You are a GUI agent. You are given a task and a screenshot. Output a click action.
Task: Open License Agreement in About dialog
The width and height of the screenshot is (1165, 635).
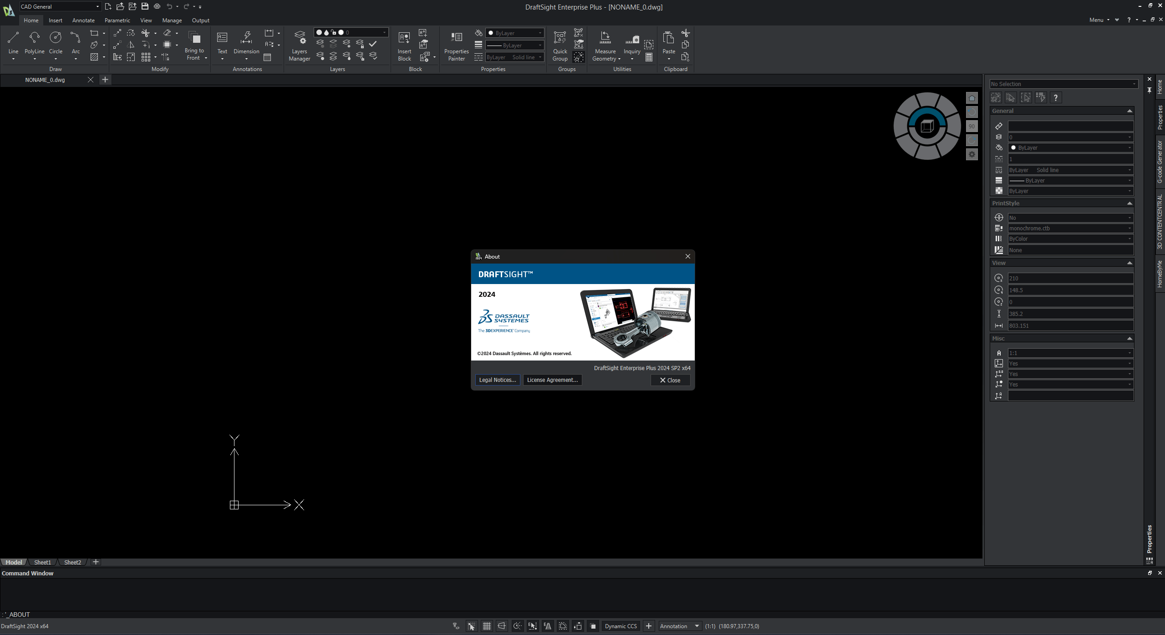click(x=552, y=380)
